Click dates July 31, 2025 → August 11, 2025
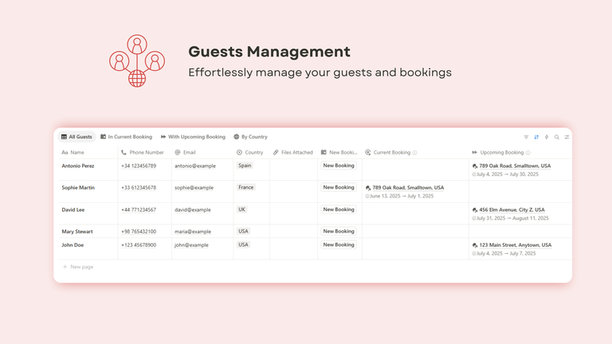612x344 pixels. pos(512,218)
